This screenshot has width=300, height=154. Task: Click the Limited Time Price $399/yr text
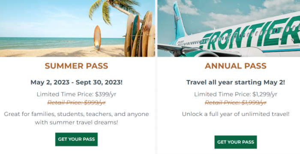tap(76, 94)
